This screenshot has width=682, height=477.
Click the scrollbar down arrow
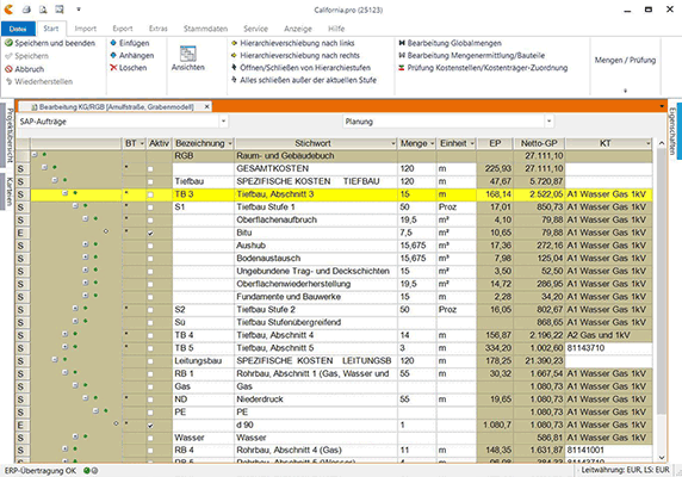click(661, 457)
